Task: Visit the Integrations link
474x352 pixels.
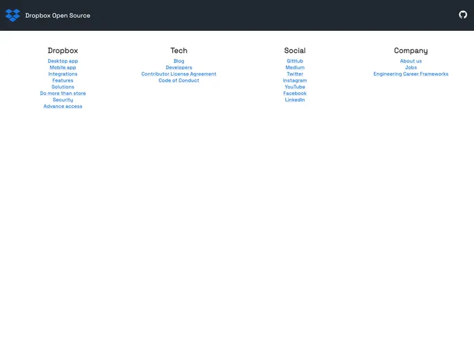Action: [63, 74]
